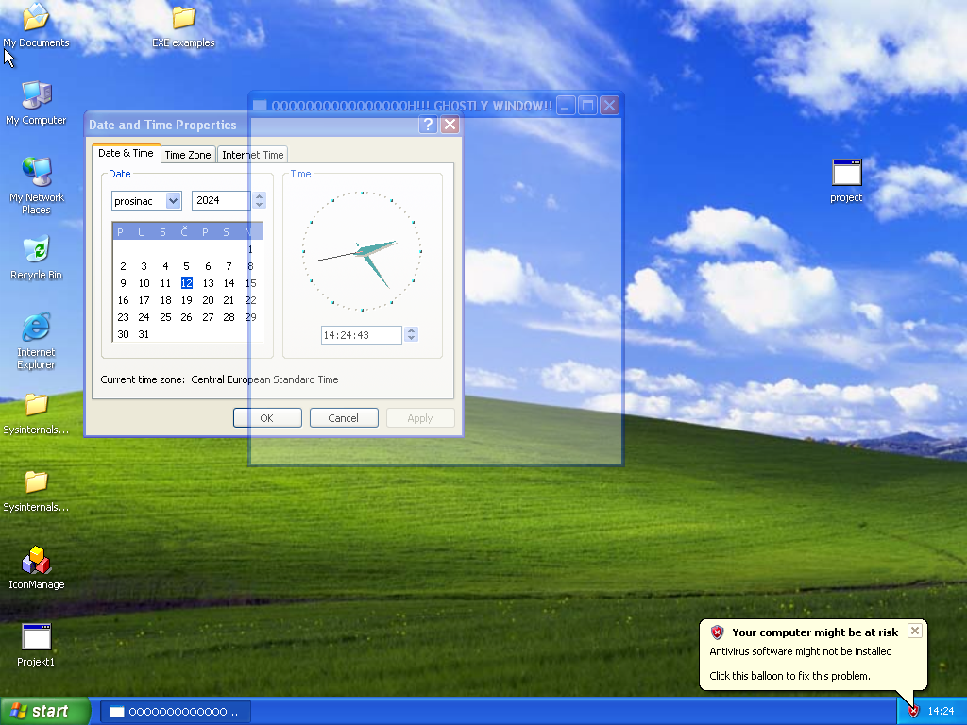
Task: Open My Network Places icon
Action: (x=36, y=173)
